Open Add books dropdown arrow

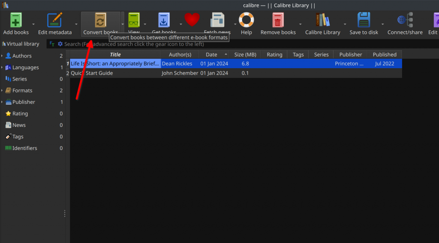33,24
